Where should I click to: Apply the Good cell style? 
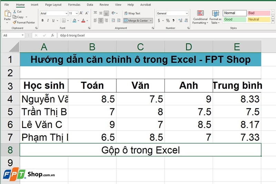tap(235, 19)
